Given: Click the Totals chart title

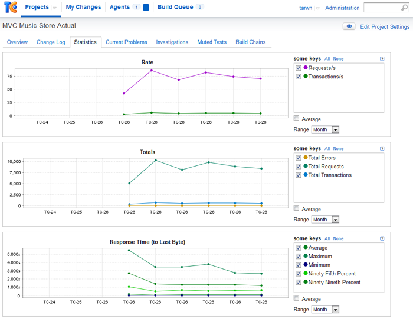Looking at the screenshot, I should coord(147,152).
